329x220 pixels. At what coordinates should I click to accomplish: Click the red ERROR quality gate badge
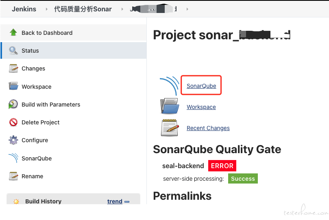click(x=222, y=166)
